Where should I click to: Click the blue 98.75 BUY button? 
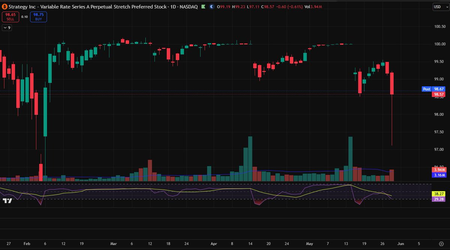point(39,17)
